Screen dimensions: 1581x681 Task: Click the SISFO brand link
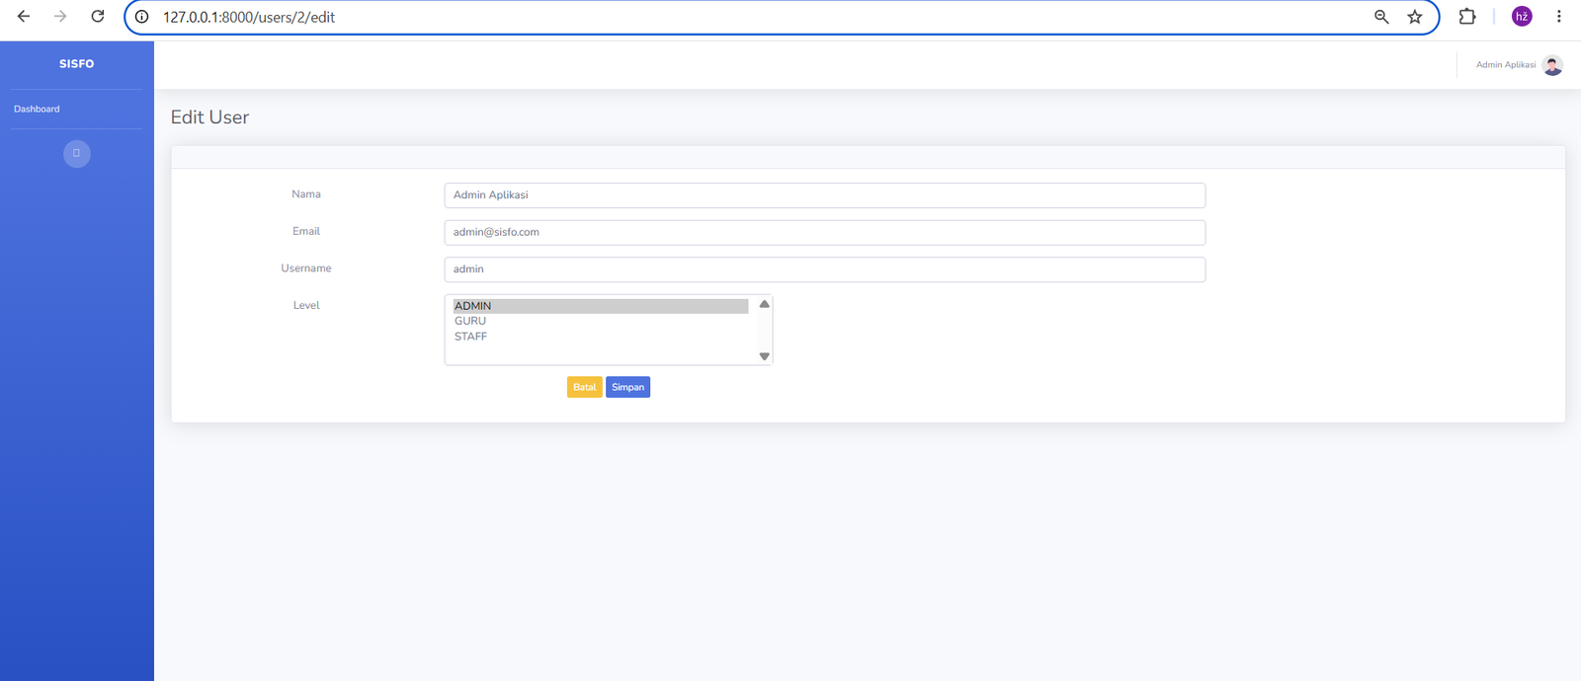coord(77,64)
